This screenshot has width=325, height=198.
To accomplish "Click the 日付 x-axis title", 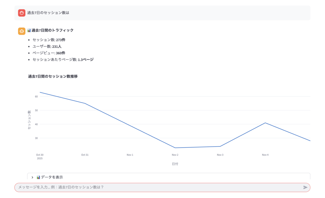I will click(x=175, y=164).
